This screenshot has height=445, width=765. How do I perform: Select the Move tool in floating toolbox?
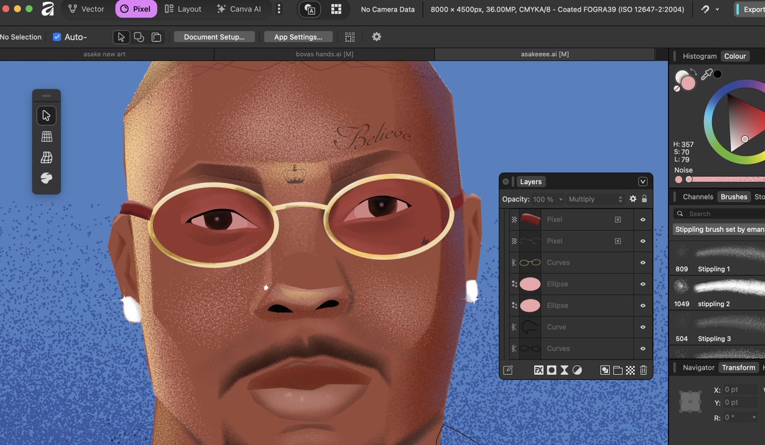coord(47,115)
